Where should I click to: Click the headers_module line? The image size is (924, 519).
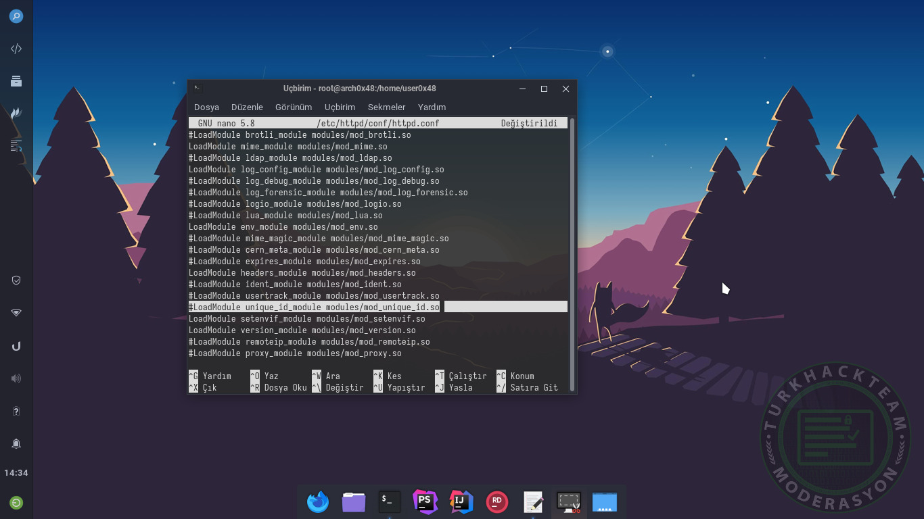(302, 272)
